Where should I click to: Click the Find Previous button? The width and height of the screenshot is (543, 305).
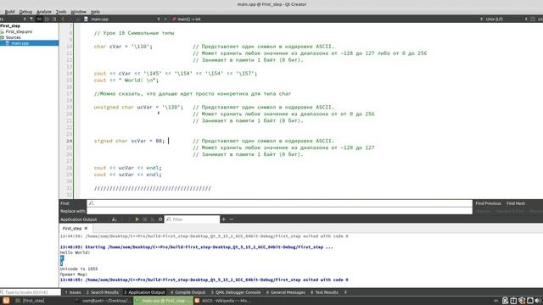coord(488,203)
